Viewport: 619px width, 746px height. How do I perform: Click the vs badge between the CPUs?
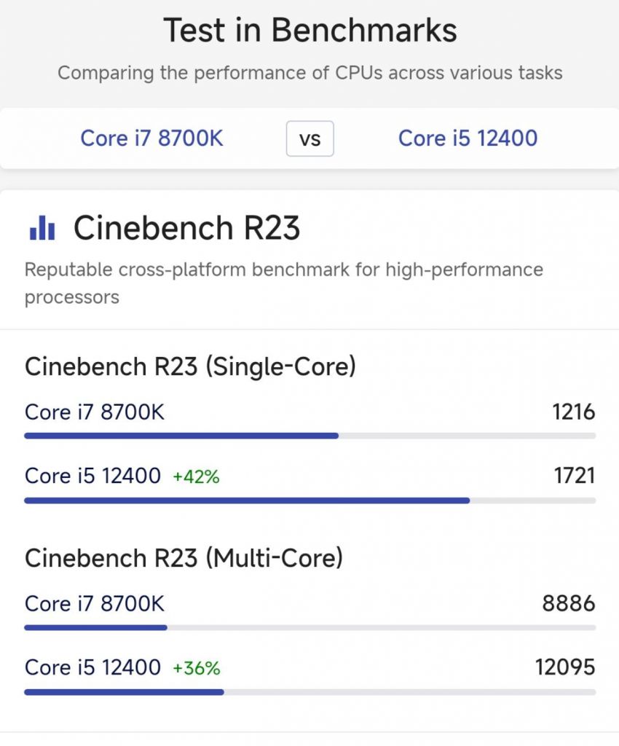coord(309,138)
